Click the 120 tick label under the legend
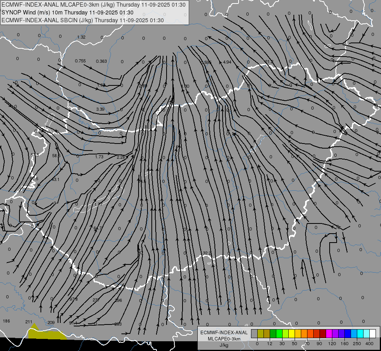 [332, 344]
